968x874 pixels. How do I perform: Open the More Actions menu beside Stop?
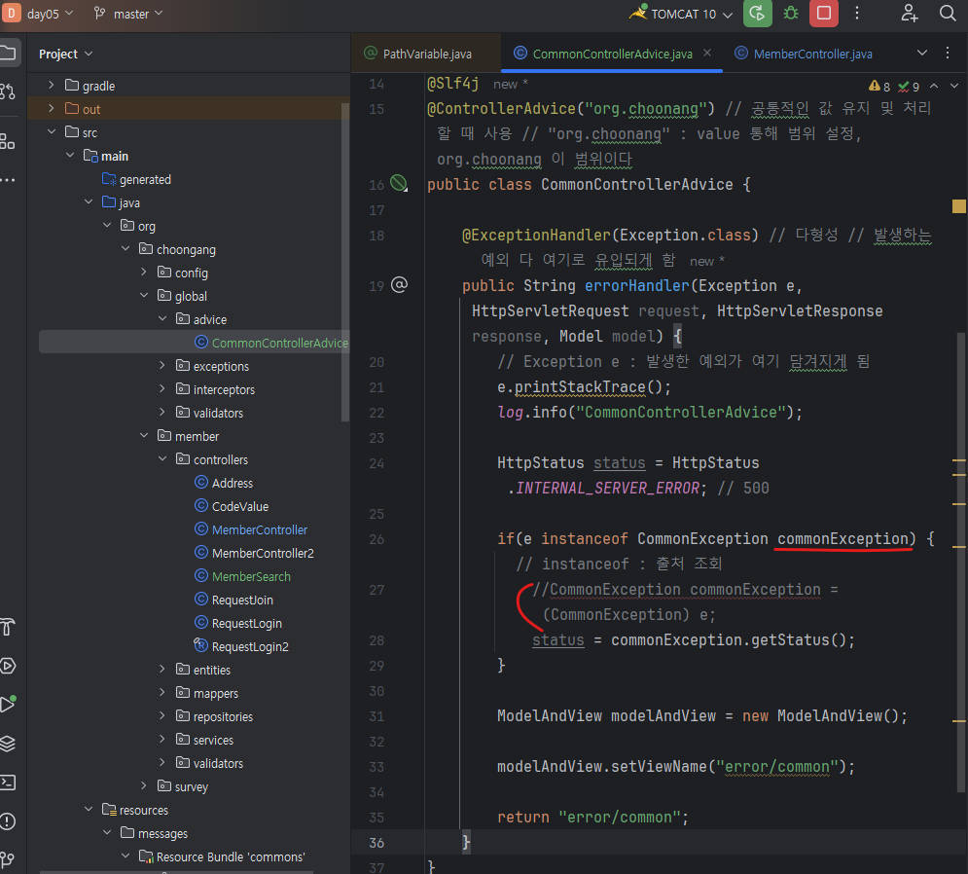click(857, 14)
